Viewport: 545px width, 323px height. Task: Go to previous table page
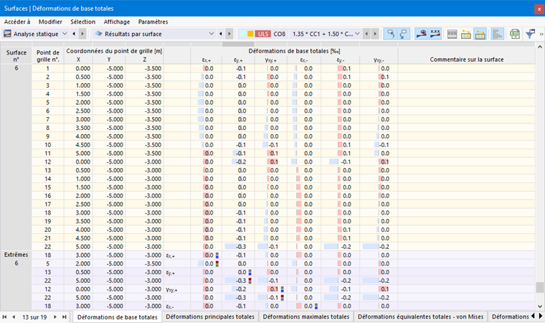14,317
